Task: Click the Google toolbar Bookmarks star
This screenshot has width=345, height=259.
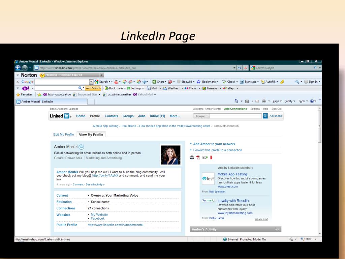Action: [x=198, y=82]
